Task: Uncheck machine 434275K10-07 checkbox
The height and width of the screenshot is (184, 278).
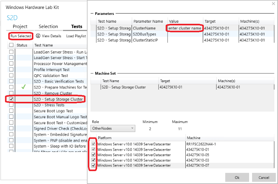Action: click(x=93, y=165)
